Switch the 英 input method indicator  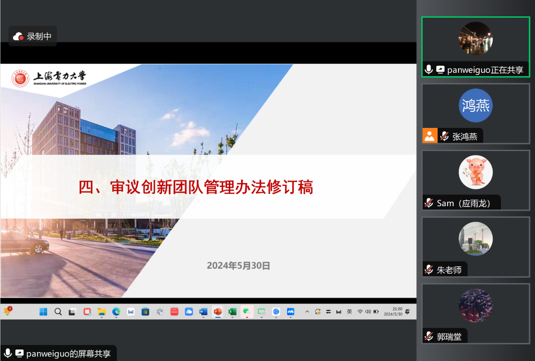pyautogui.click(x=349, y=312)
